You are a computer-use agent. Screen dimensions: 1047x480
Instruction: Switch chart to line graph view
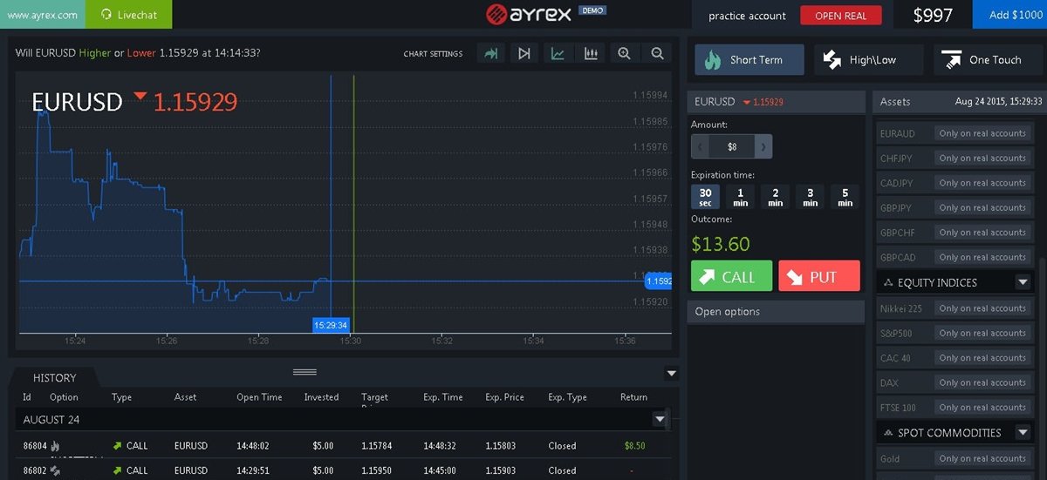[x=558, y=54]
